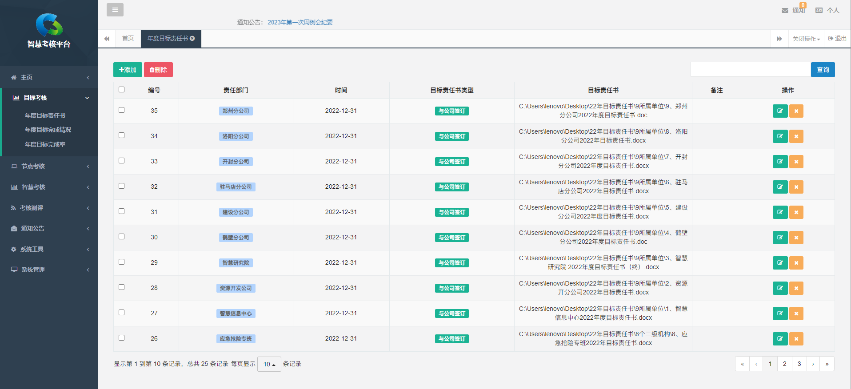The height and width of the screenshot is (389, 851).
Task: Remove record 26 using orange x icon
Action: 796,339
